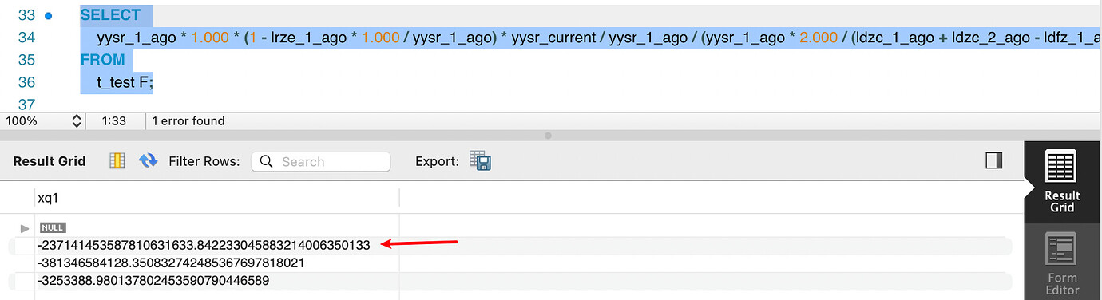Image resolution: width=1102 pixels, height=300 pixels.
Task: Click the panel splitter handle dot
Action: 548,136
